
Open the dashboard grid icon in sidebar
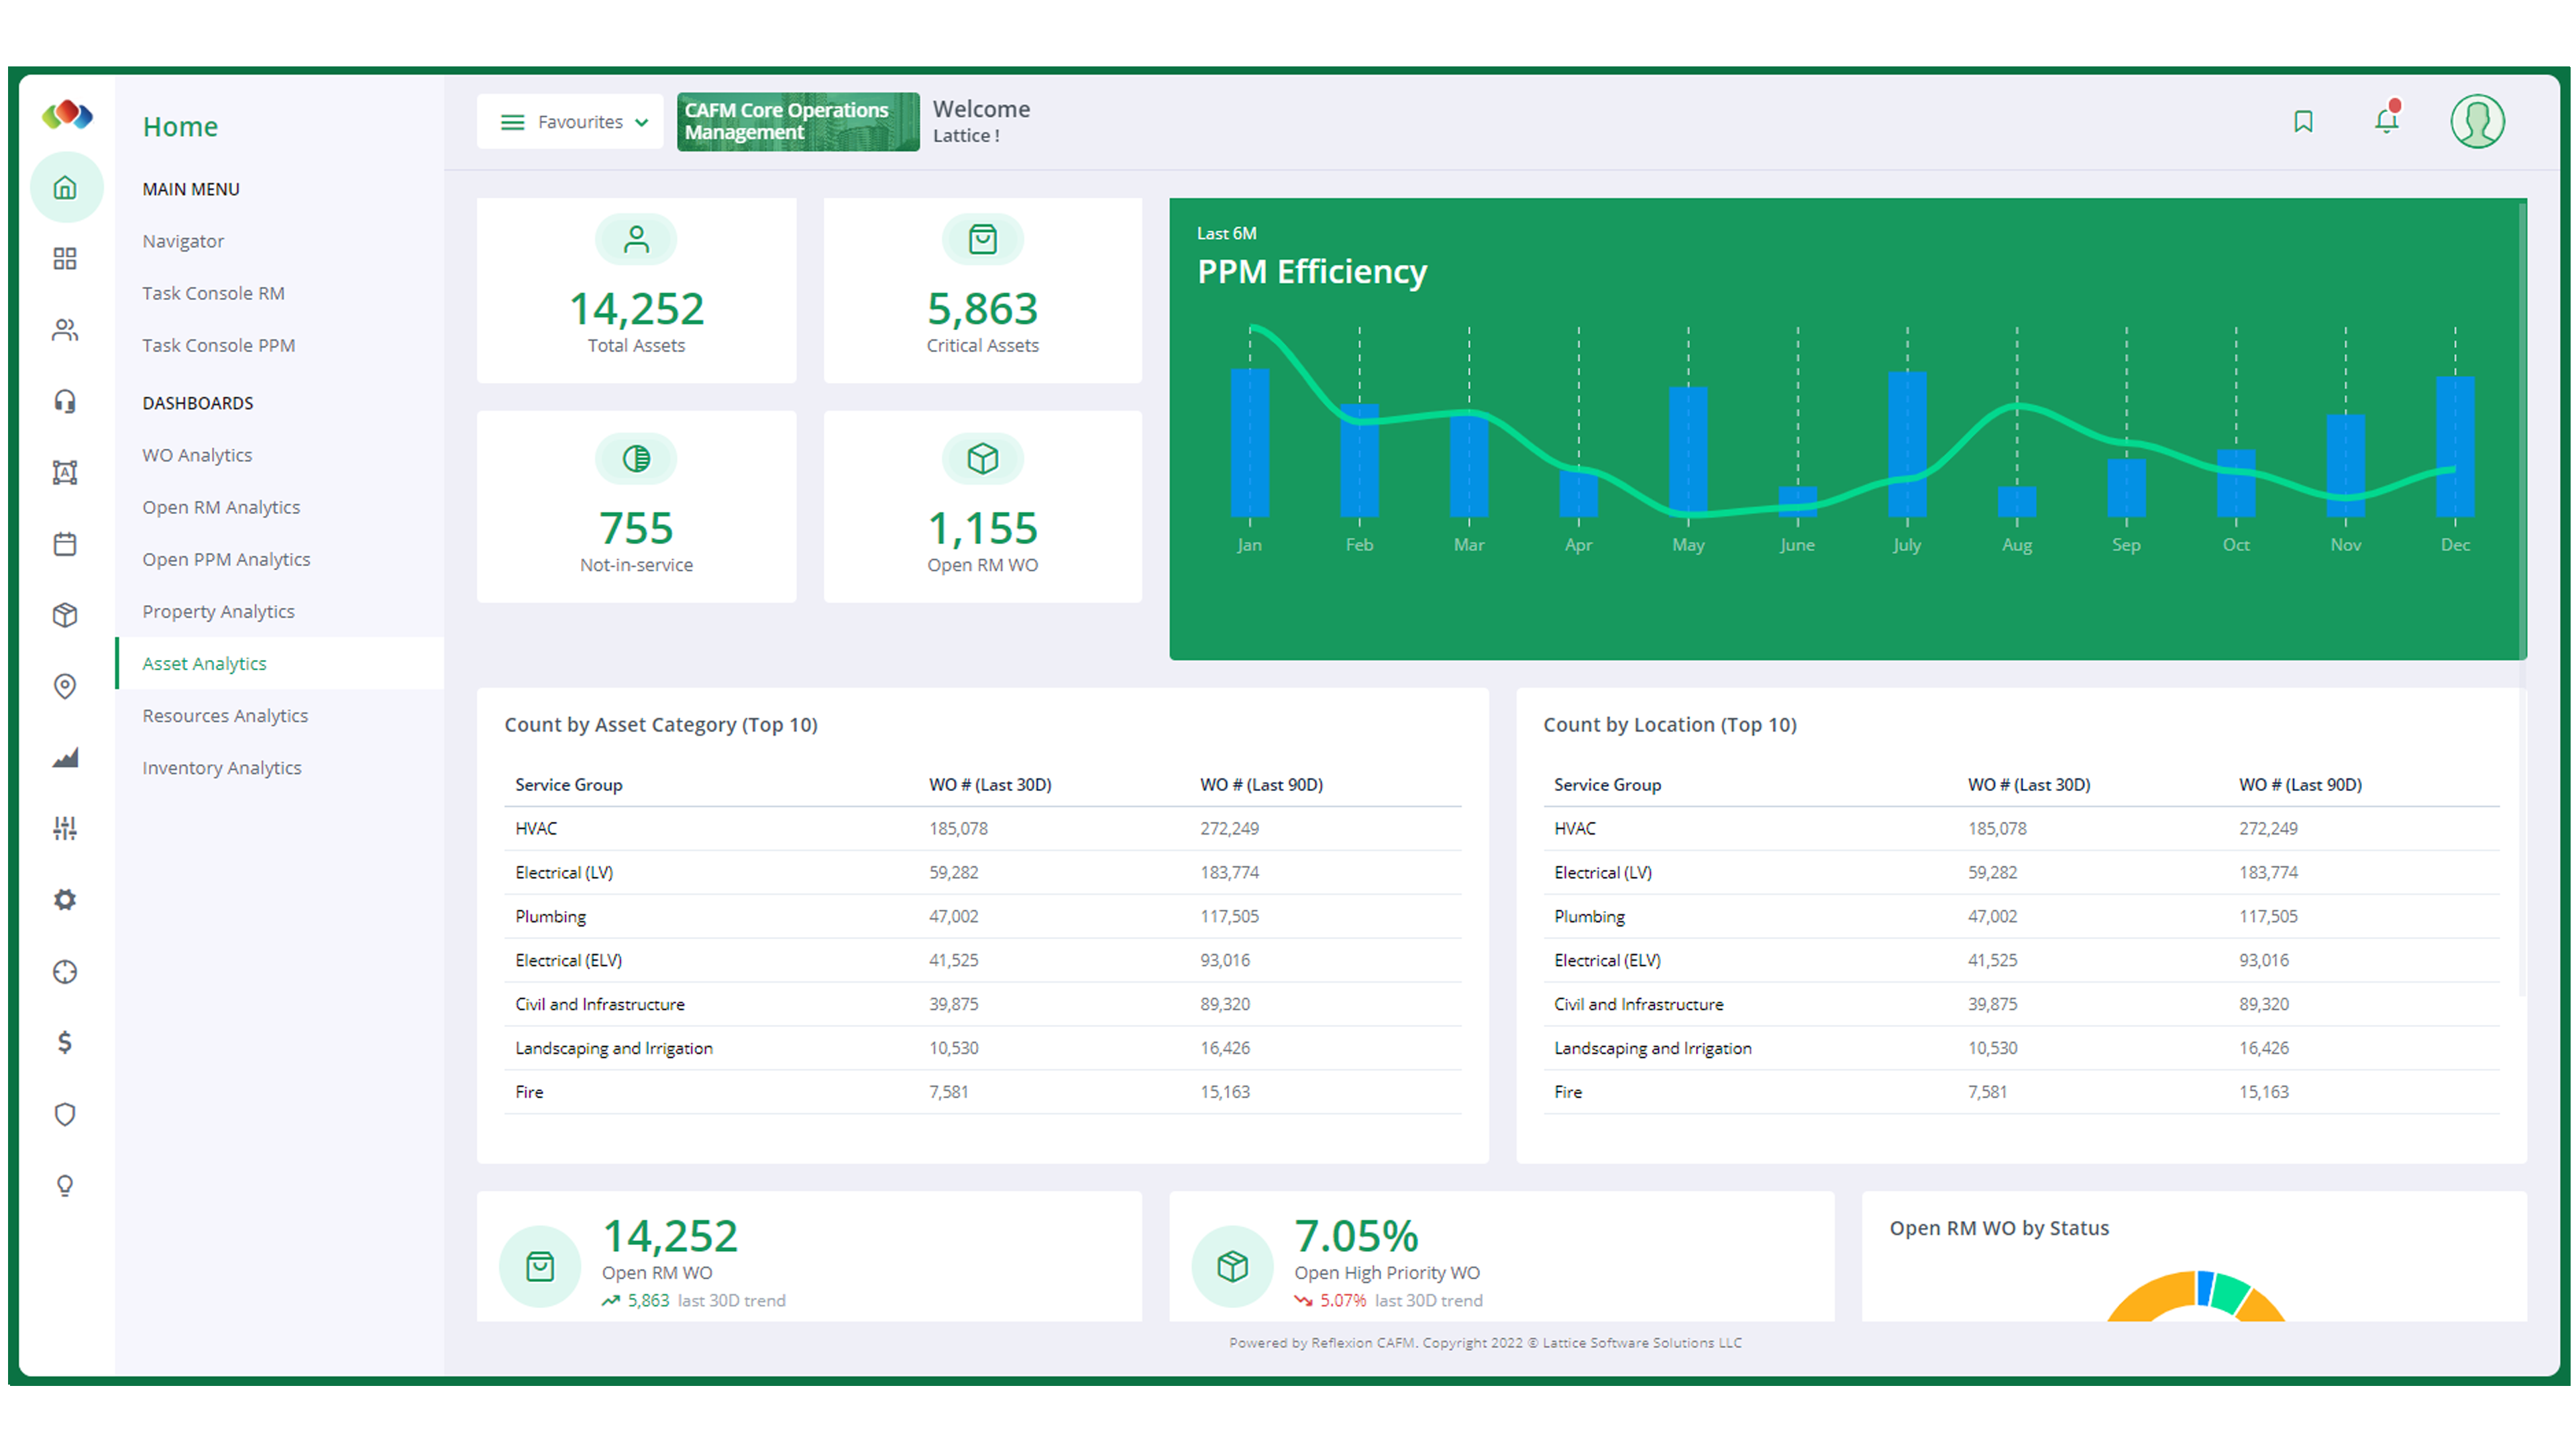[x=66, y=258]
